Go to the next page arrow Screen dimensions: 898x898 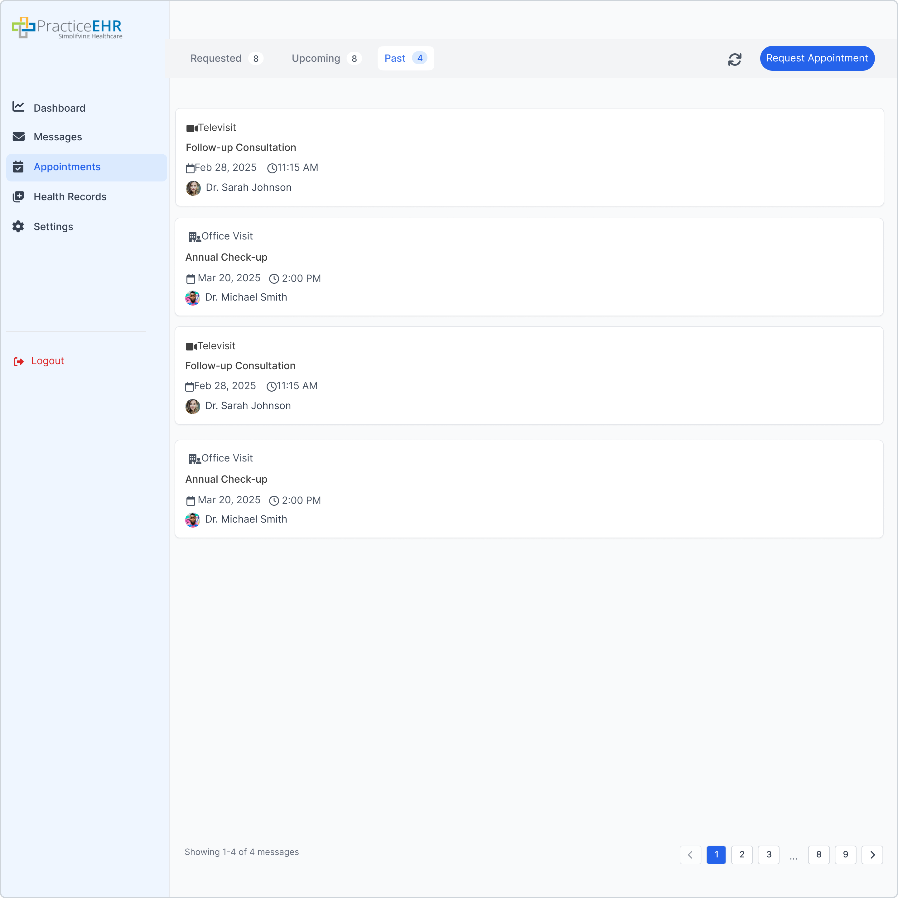[x=872, y=855]
